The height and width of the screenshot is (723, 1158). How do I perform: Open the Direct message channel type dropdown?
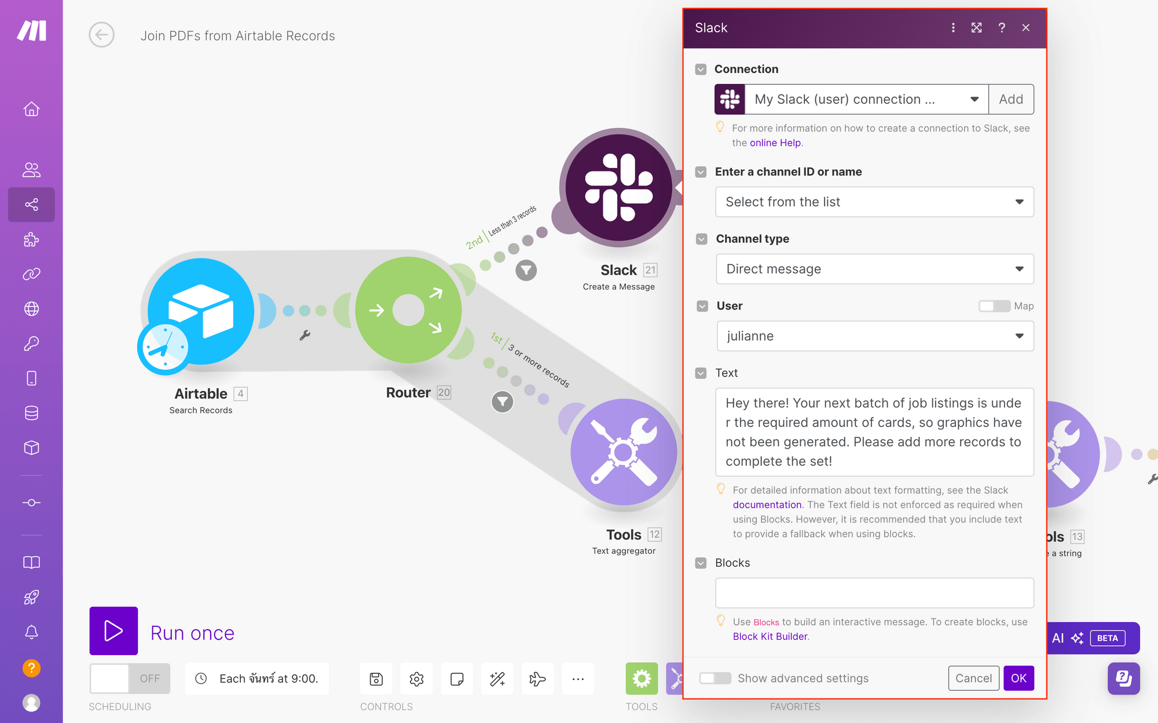tap(875, 269)
